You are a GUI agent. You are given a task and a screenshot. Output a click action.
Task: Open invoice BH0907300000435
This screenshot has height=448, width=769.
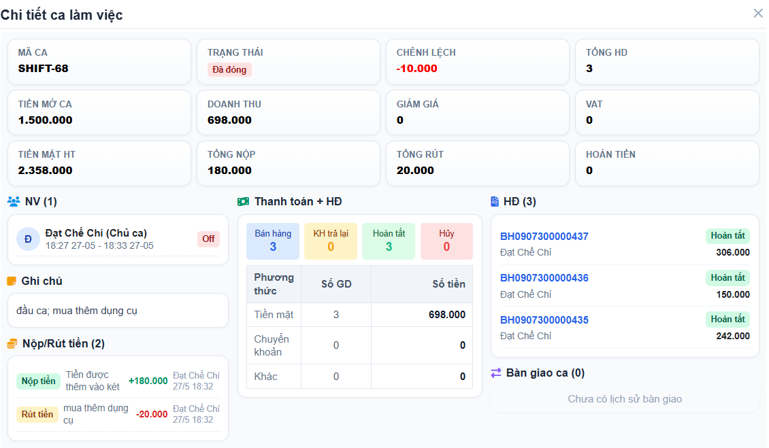click(x=544, y=320)
